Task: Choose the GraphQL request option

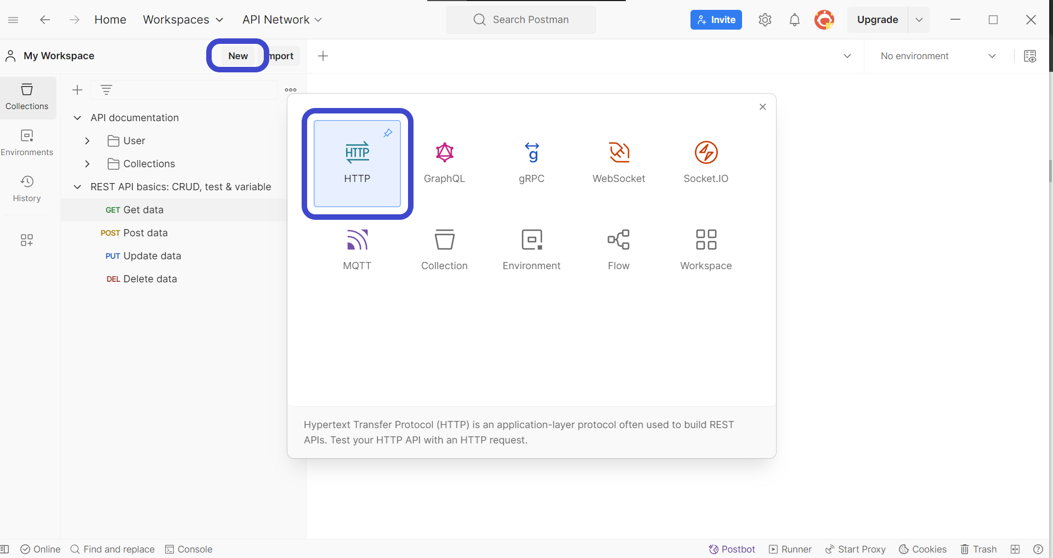Action: (444, 163)
